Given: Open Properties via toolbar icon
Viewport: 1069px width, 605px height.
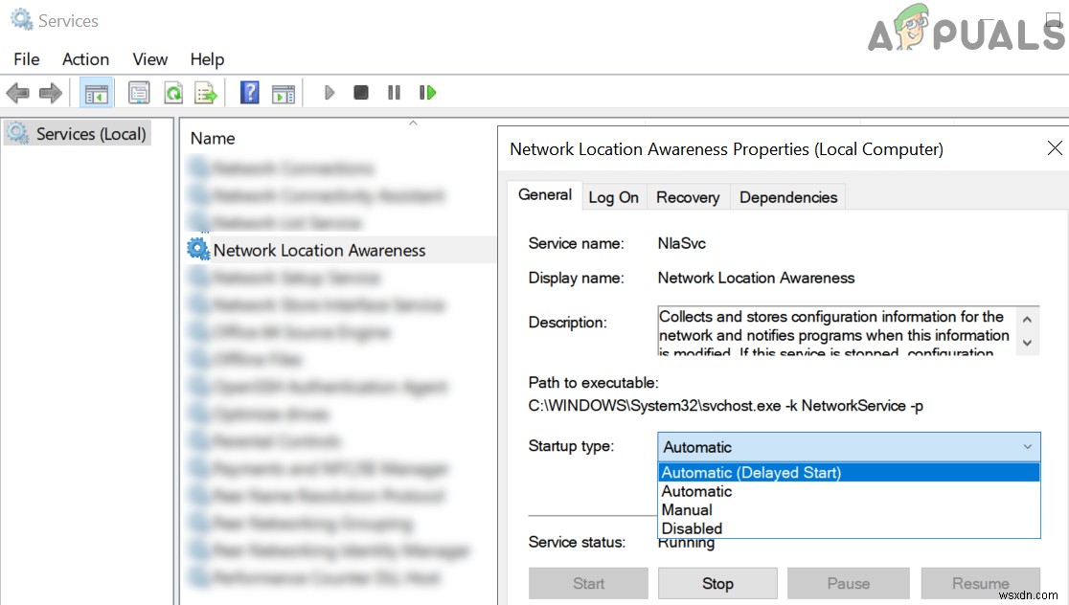Looking at the screenshot, I should click(139, 93).
